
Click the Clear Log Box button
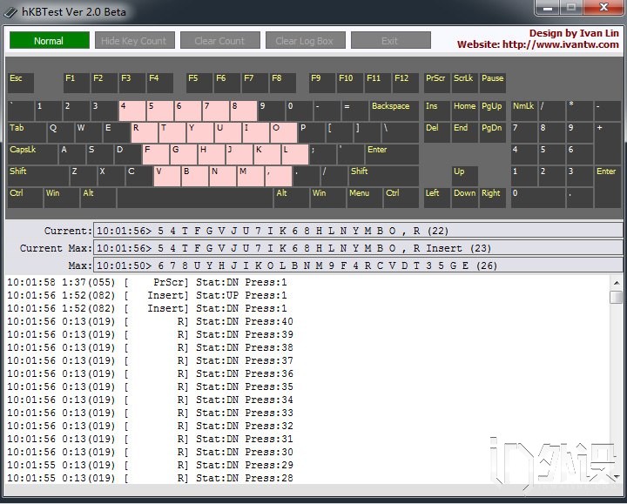coord(305,40)
